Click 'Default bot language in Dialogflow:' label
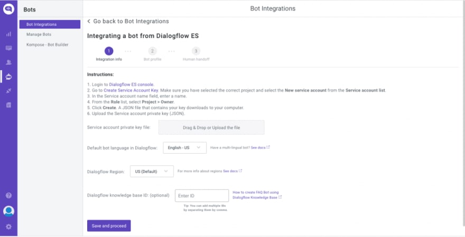 coord(122,148)
